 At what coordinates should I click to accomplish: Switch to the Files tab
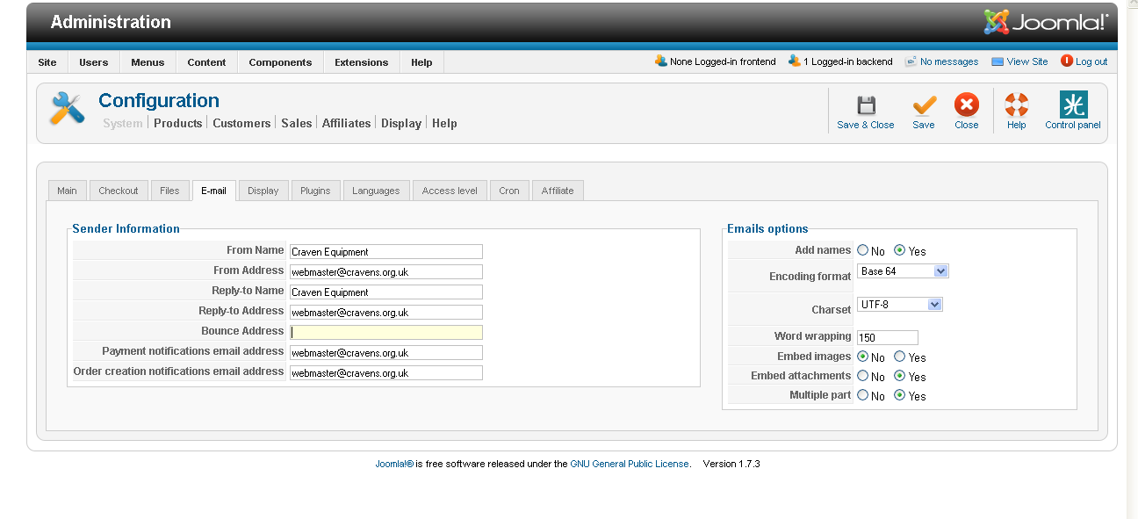[x=169, y=191]
